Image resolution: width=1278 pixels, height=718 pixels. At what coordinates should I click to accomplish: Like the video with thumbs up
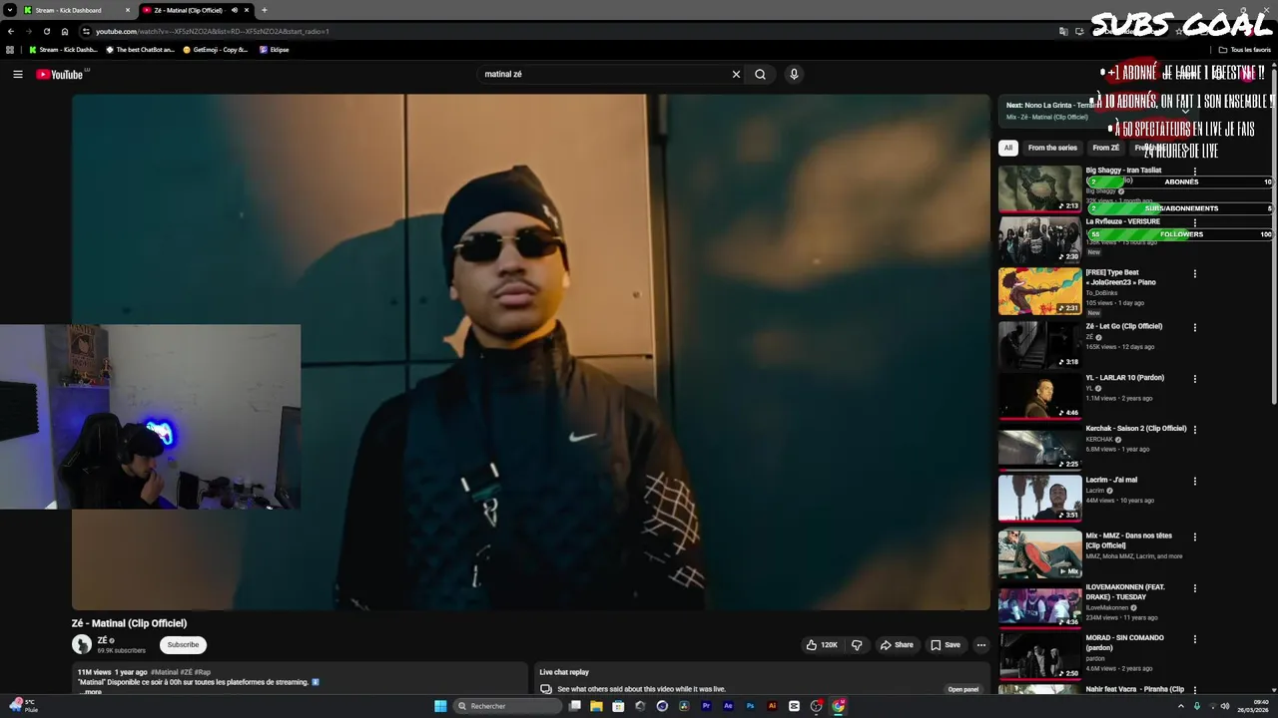822,645
